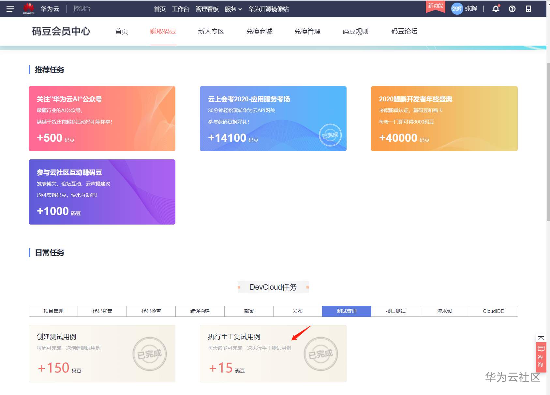Screen dimensions: 550x395
Task: Open the 新人专区 tab
Action: coord(211,31)
